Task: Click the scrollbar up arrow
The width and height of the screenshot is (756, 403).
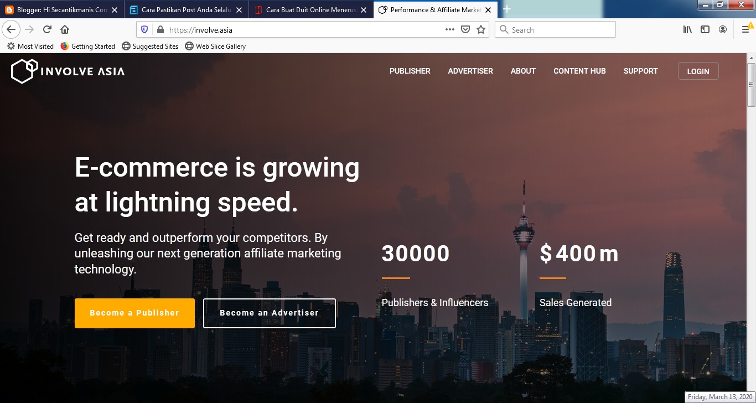Action: 751,58
